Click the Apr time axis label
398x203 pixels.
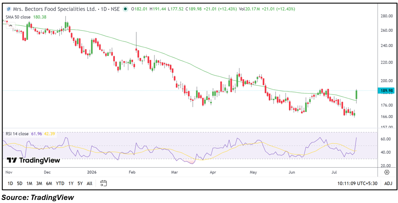[213, 173]
